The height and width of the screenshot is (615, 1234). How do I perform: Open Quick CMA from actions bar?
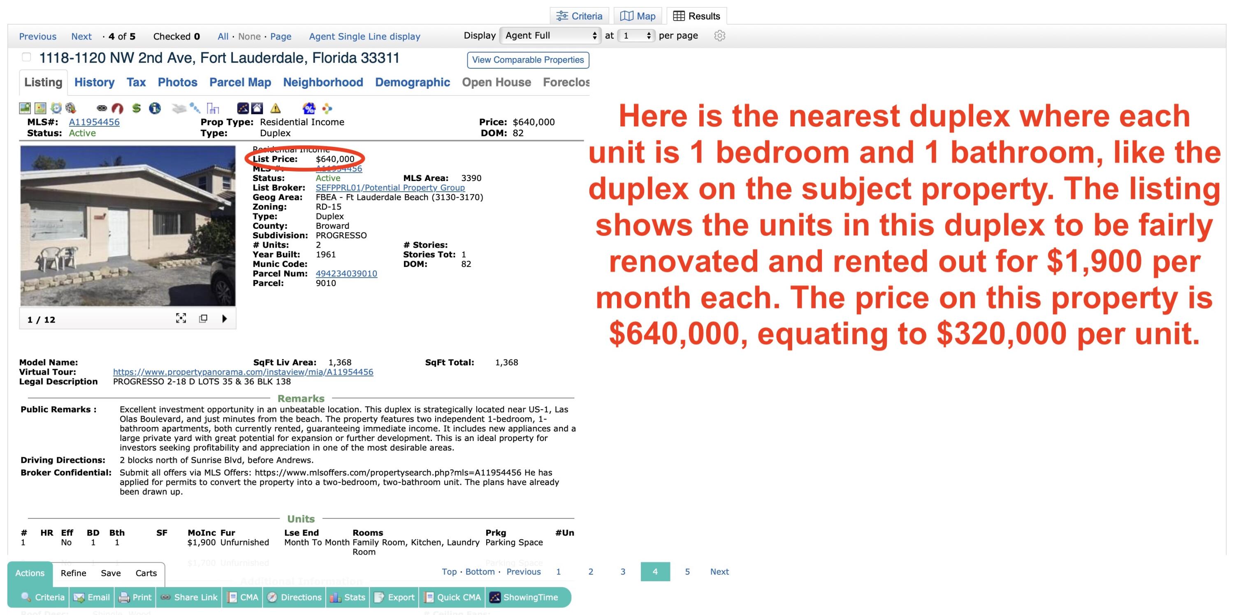click(x=452, y=597)
